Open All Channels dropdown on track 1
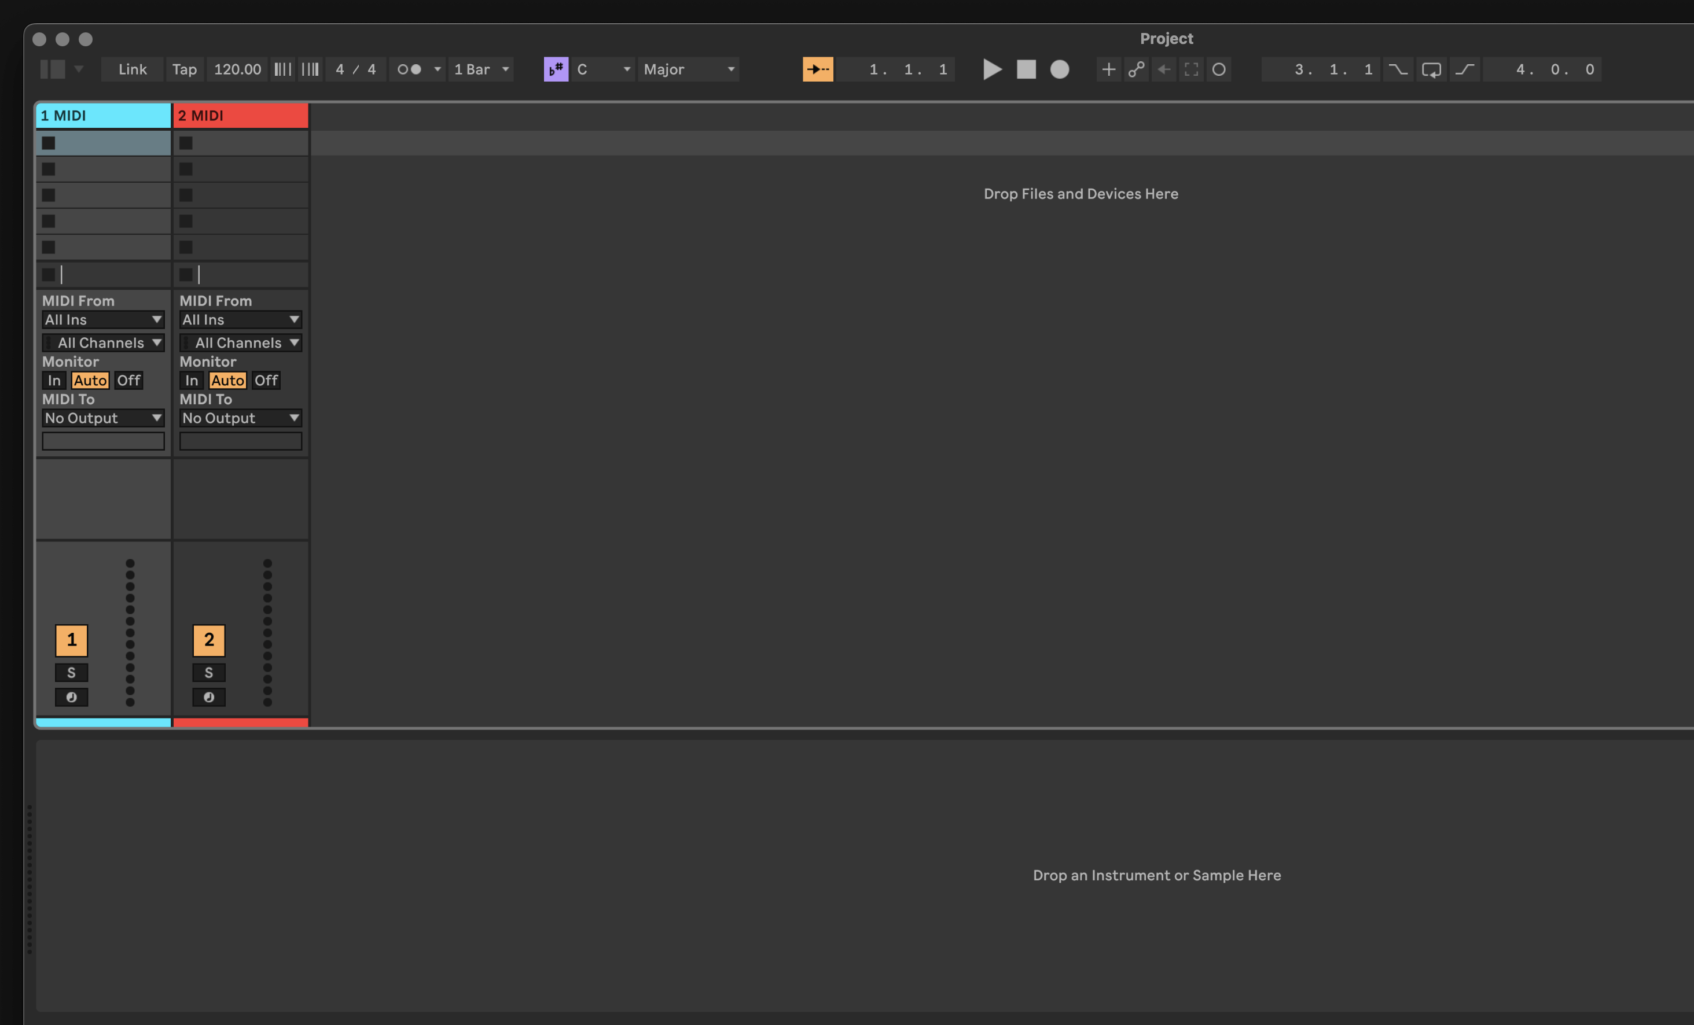 (103, 343)
